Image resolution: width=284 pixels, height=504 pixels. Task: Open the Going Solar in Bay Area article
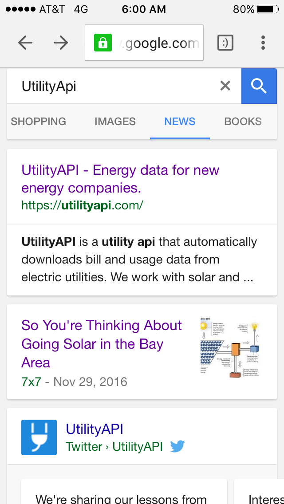point(102,344)
